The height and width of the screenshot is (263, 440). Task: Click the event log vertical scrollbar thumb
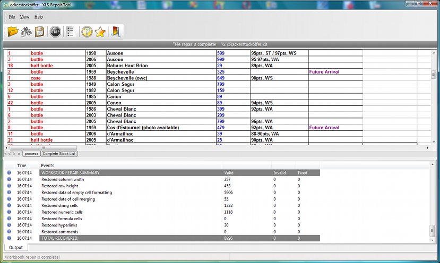click(433, 231)
